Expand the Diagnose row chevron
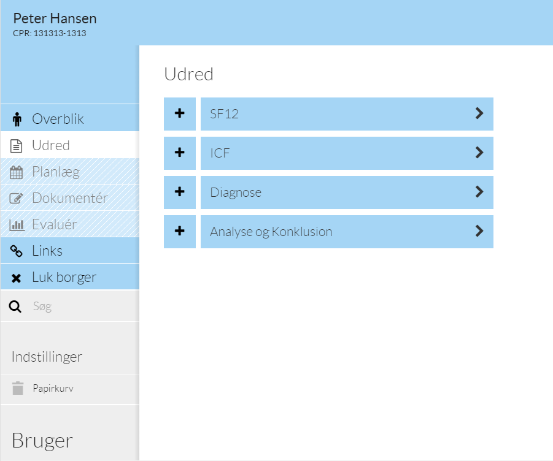The width and height of the screenshot is (553, 461). (479, 192)
